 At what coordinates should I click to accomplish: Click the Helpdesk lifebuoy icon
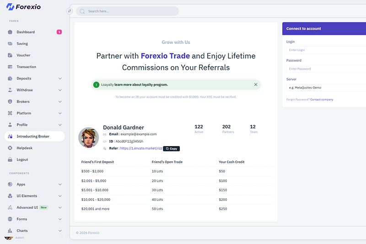pos(10,148)
